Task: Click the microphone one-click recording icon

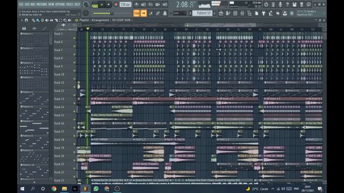Action: point(280,4)
